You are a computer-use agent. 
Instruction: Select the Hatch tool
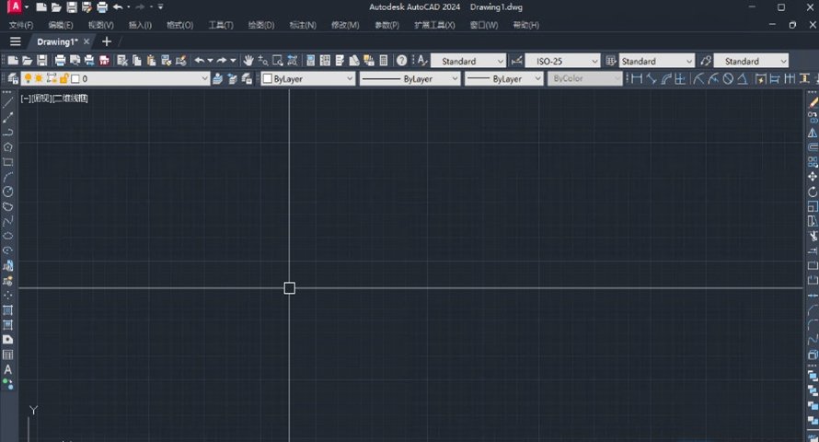[8, 310]
